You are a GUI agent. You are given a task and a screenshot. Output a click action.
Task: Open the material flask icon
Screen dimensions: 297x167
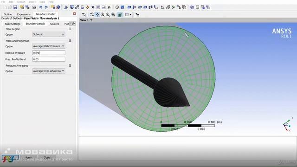[82, 7]
